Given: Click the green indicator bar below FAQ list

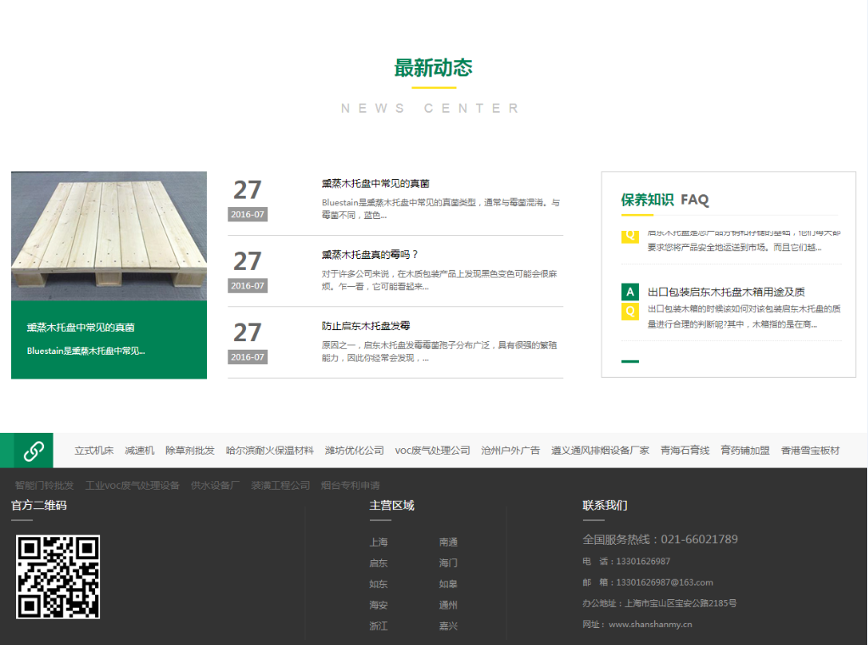Looking at the screenshot, I should tap(630, 362).
